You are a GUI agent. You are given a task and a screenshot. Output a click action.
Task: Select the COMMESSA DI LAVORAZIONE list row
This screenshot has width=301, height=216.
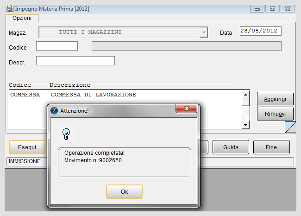click(x=125, y=95)
